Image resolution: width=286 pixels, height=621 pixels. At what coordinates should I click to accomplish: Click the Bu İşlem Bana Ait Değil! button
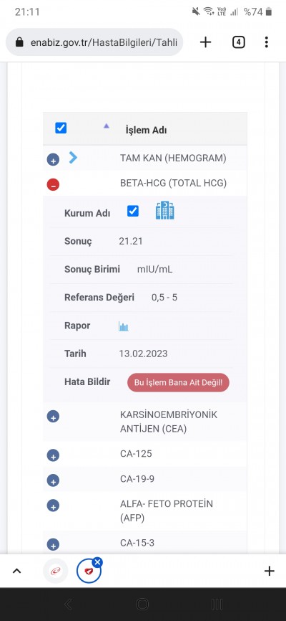click(178, 383)
